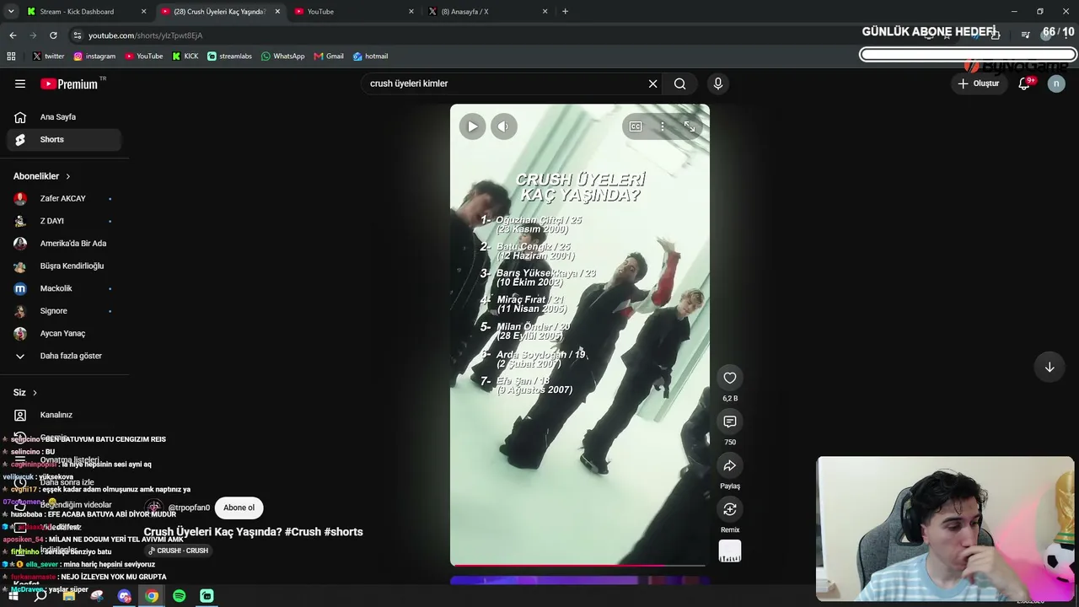Screen dimensions: 1079x607
Task: Open Zafer AKCAY subscription channel
Action: pos(64,198)
